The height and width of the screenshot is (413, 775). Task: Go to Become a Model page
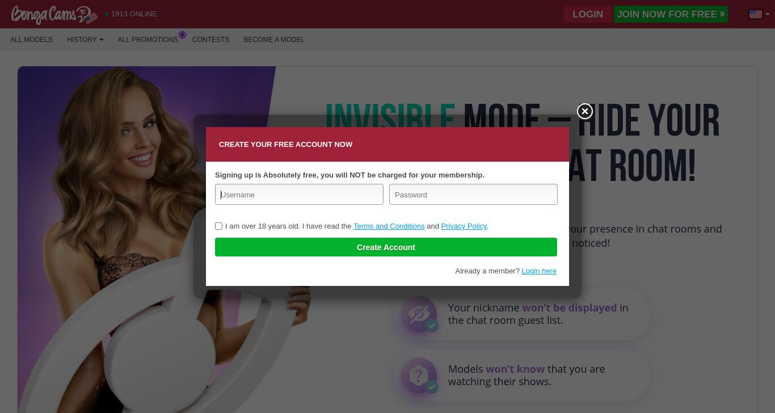pyautogui.click(x=274, y=40)
